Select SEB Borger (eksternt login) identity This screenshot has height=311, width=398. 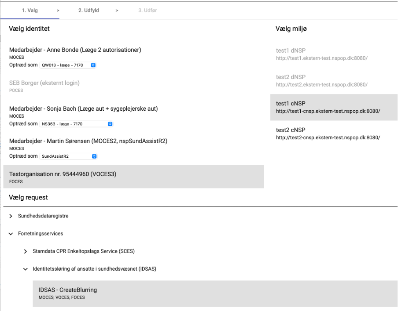[x=44, y=83]
